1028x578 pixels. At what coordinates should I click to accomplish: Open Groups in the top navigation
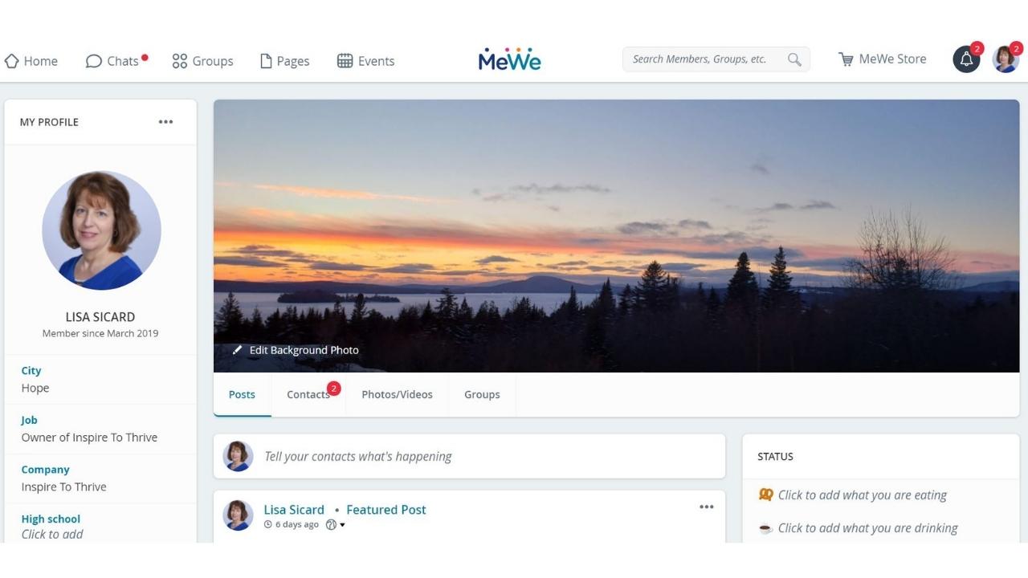(202, 61)
